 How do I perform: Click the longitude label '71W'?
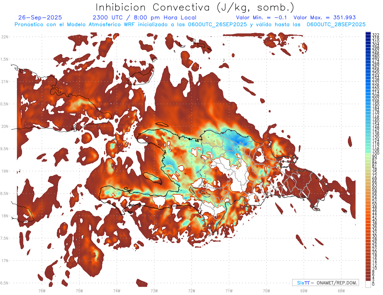[x=229, y=291]
